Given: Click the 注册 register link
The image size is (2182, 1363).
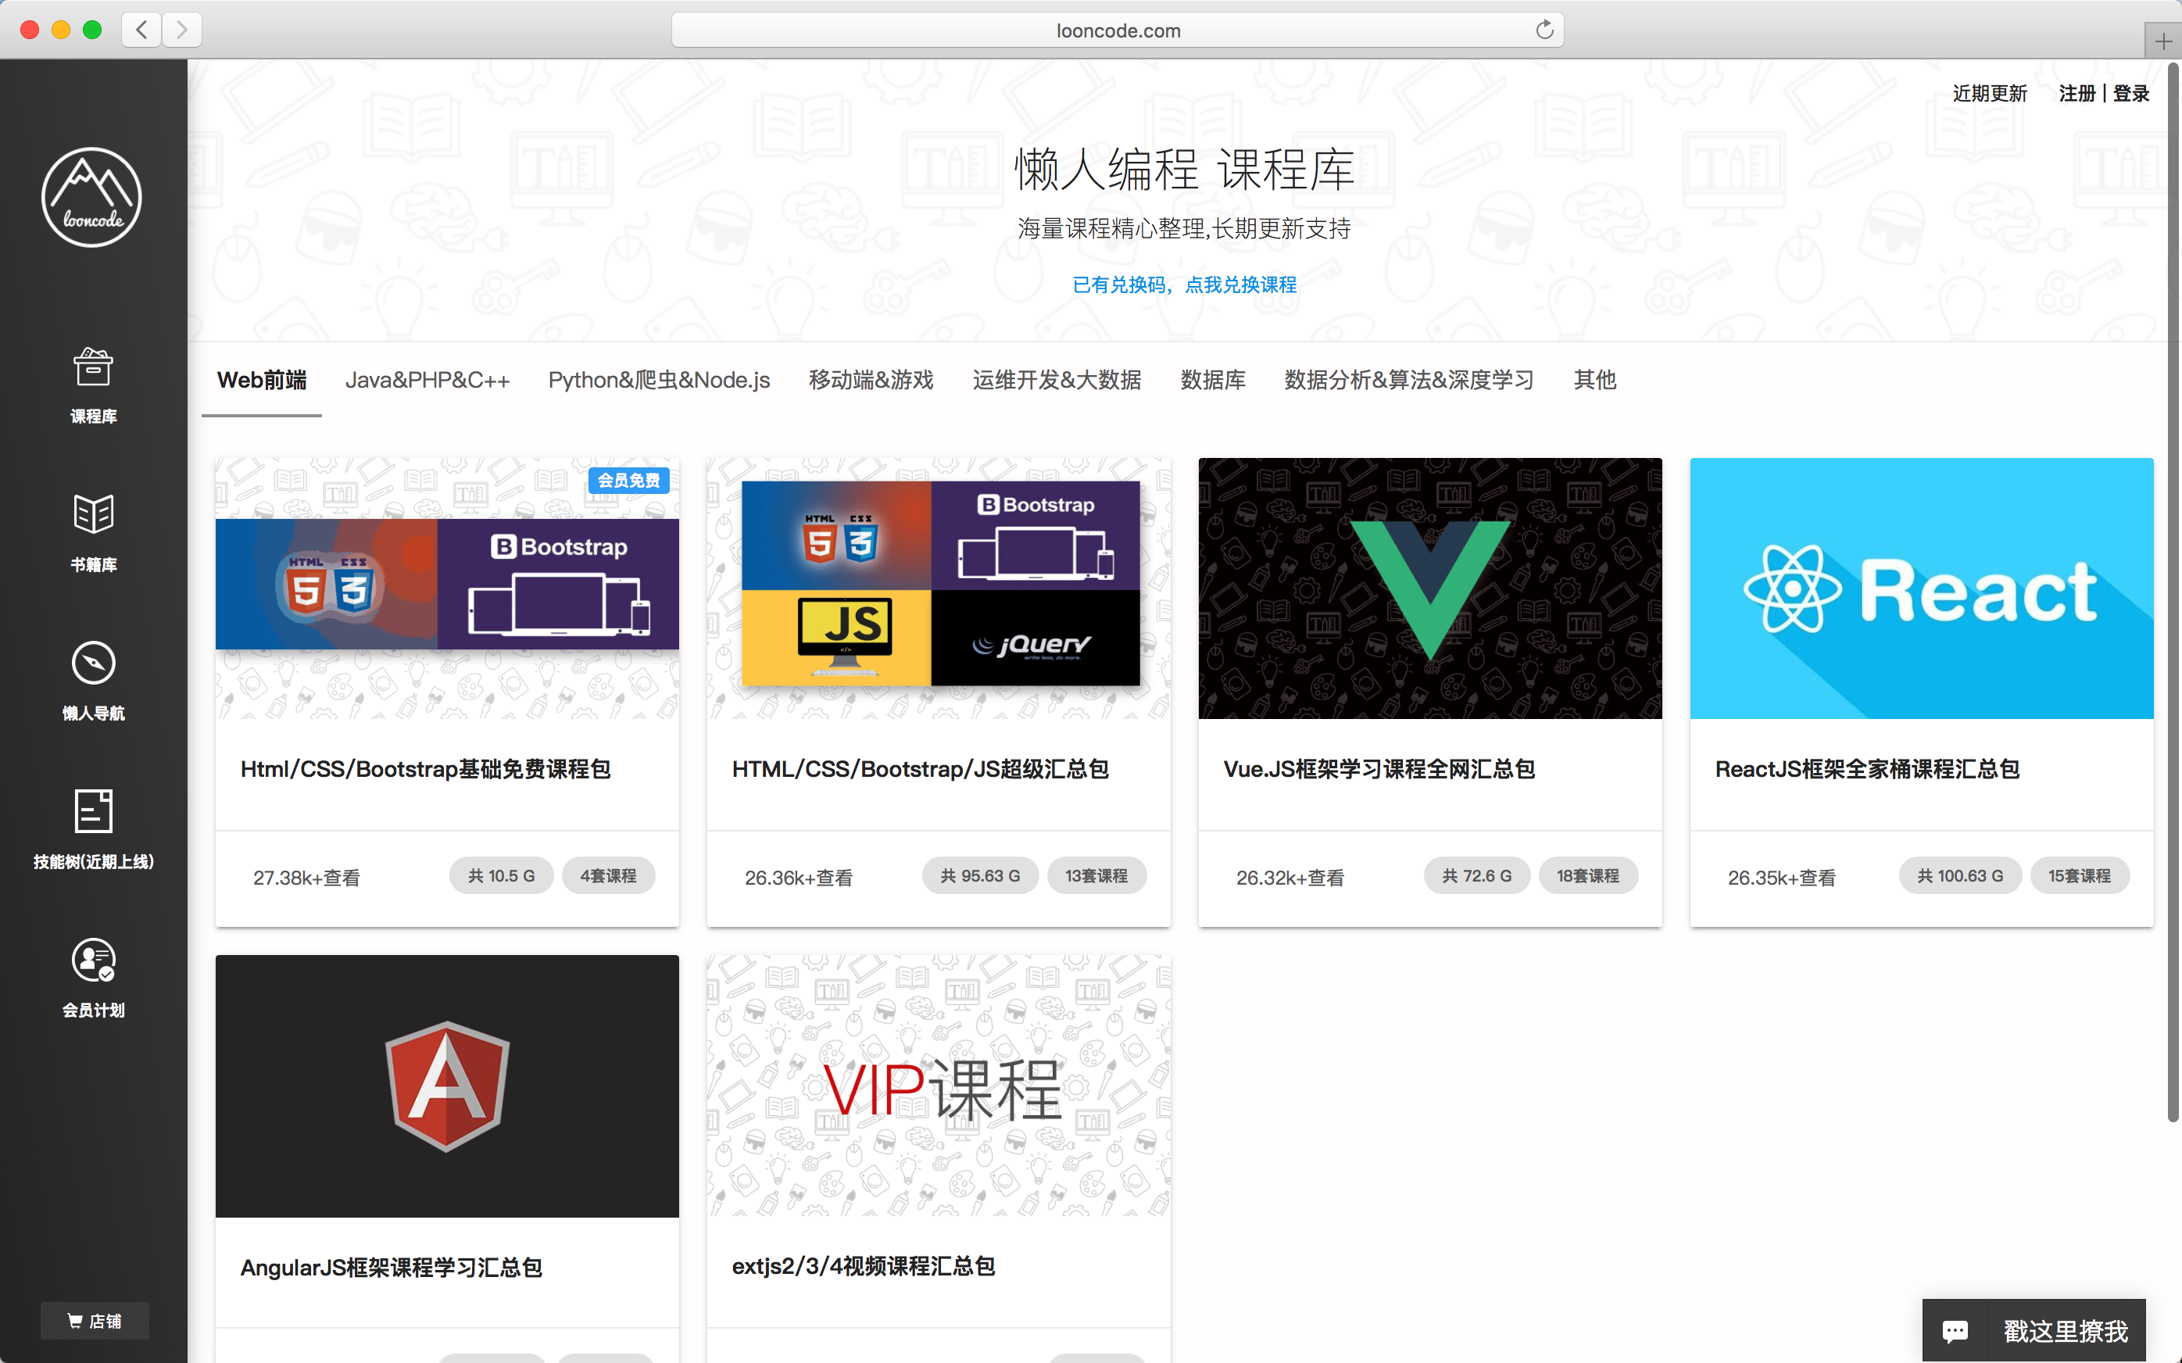Looking at the screenshot, I should [x=2076, y=94].
